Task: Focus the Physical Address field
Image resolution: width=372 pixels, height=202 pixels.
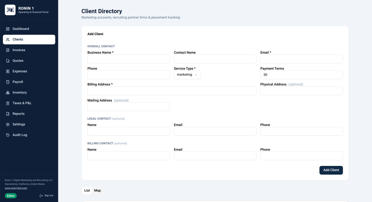Action: click(302, 91)
